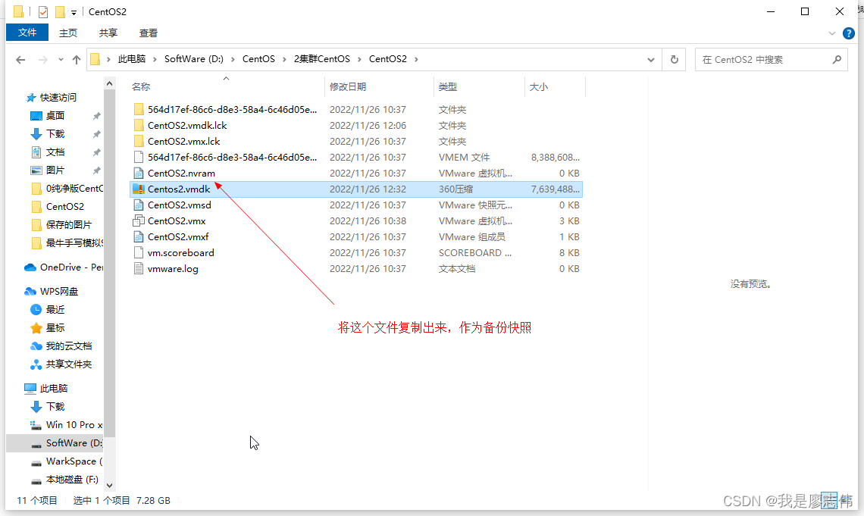Expand the ribbon with the chevron
The height and width of the screenshot is (516, 864).
(x=832, y=33)
